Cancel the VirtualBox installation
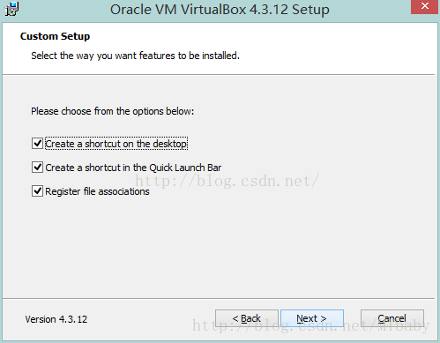The image size is (440, 343). [x=392, y=318]
